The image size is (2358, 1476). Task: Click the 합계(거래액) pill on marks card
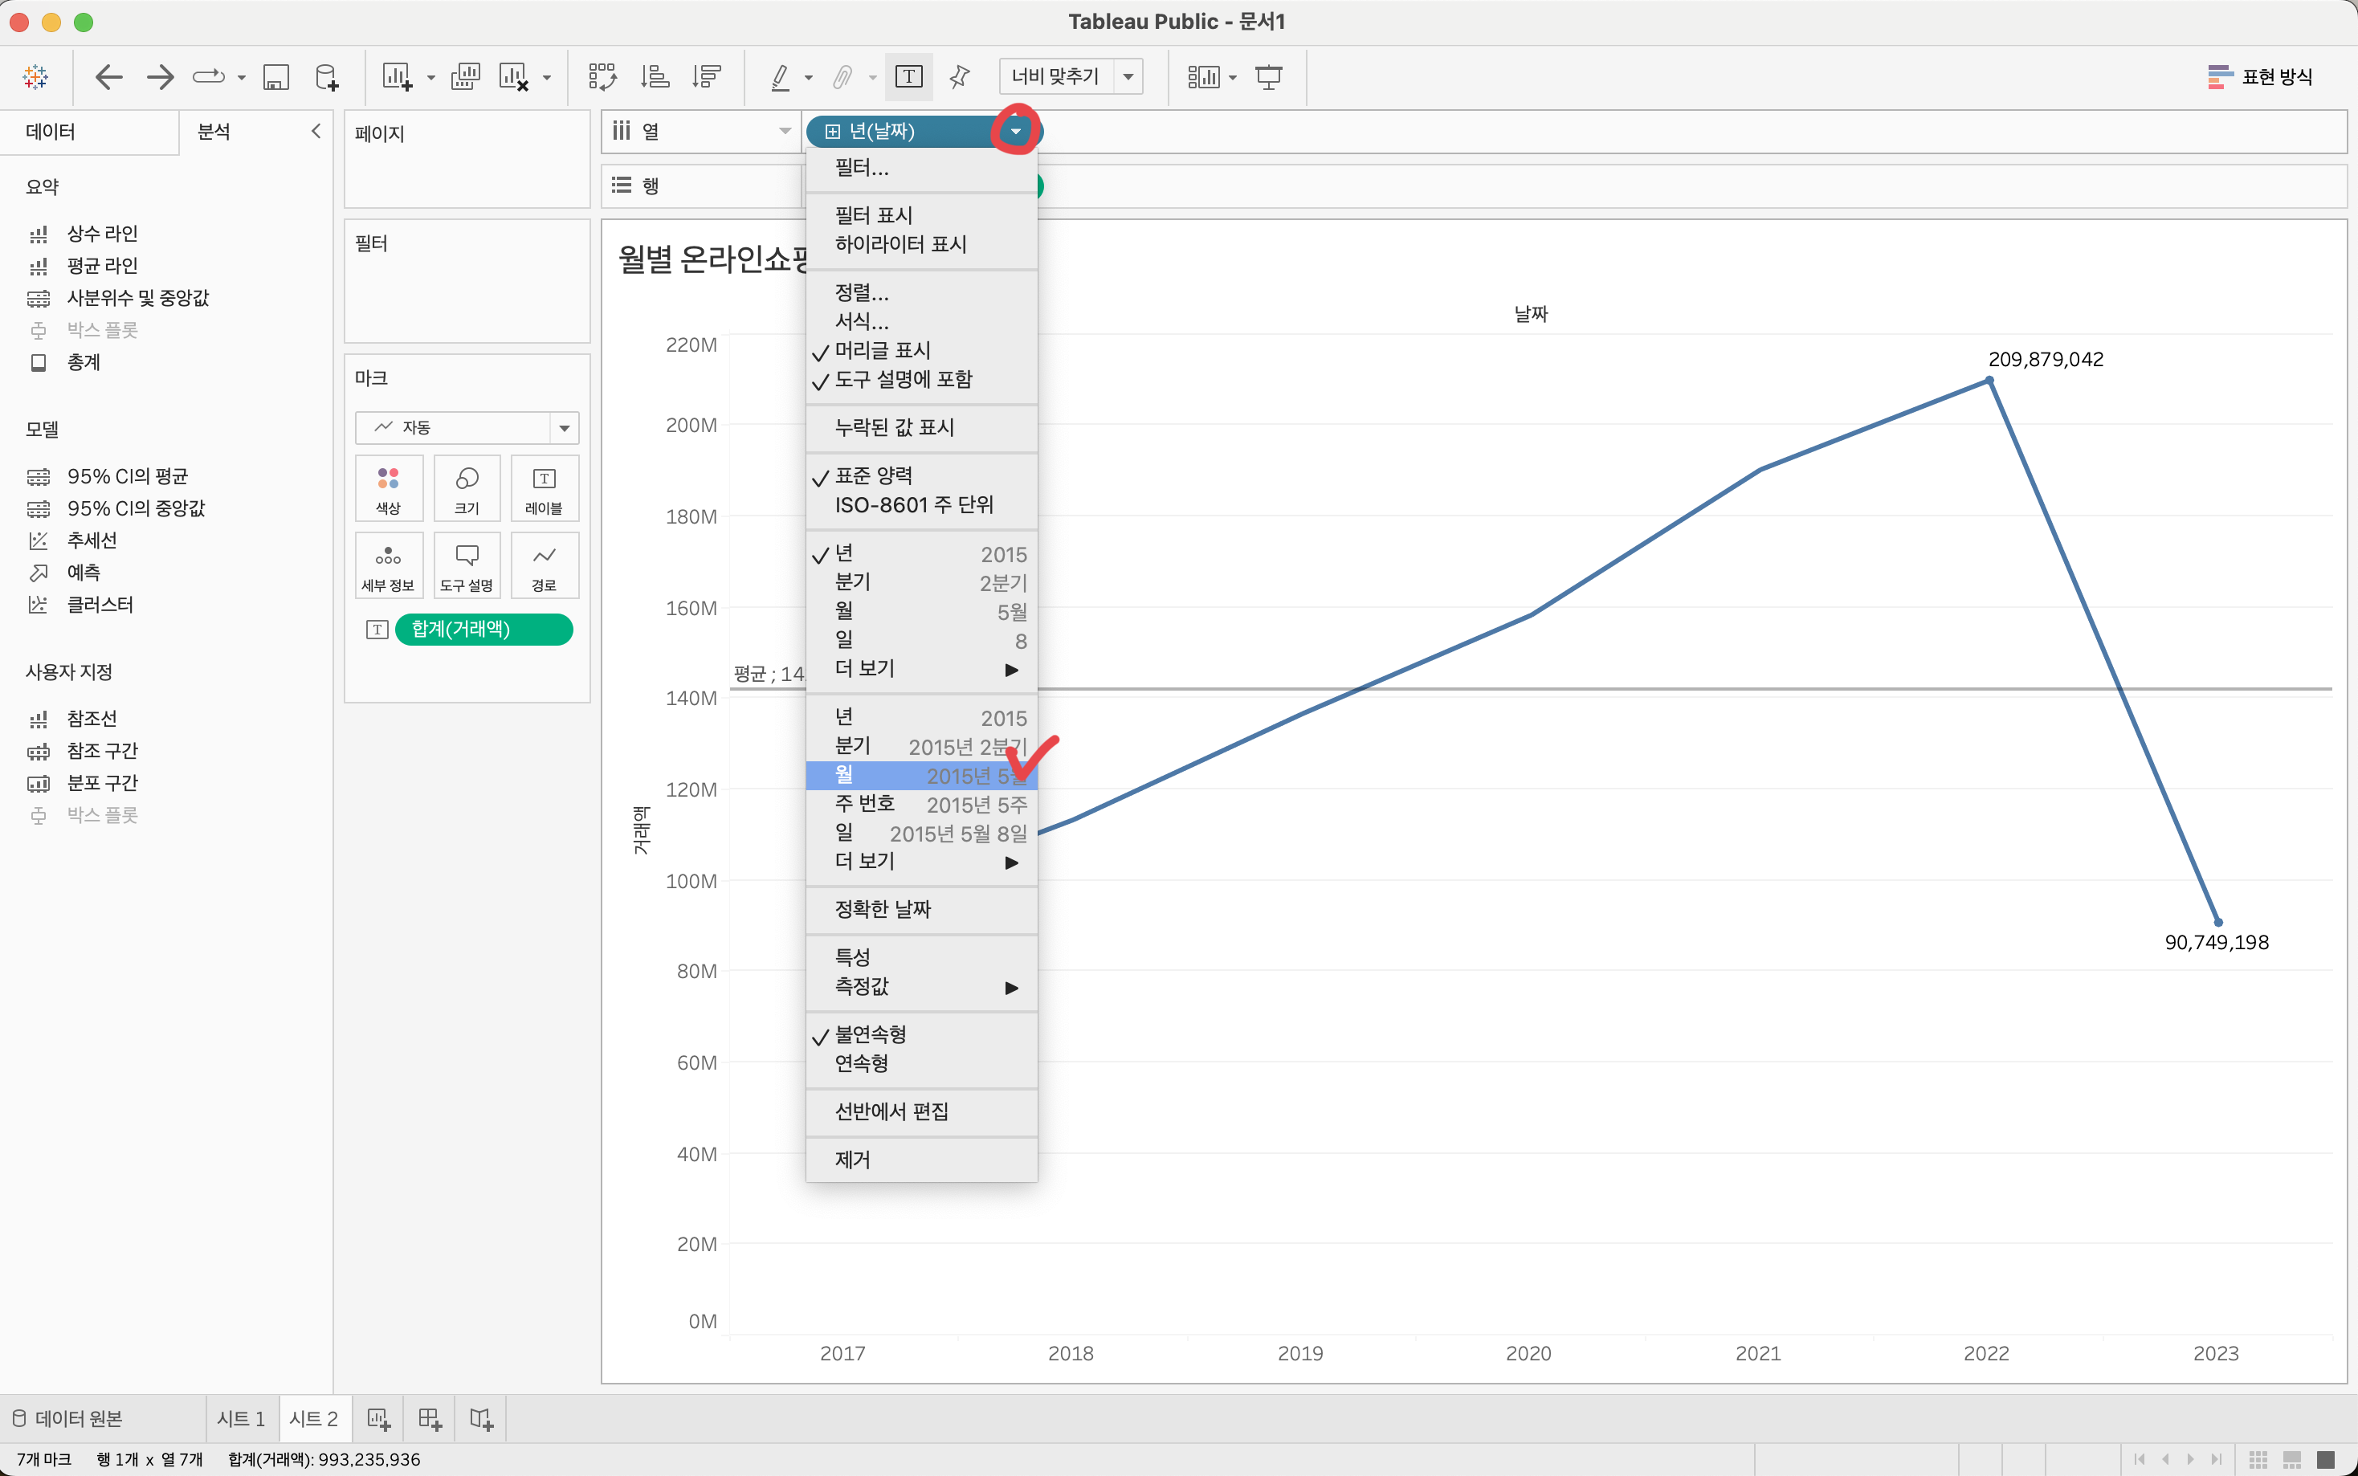pos(483,629)
